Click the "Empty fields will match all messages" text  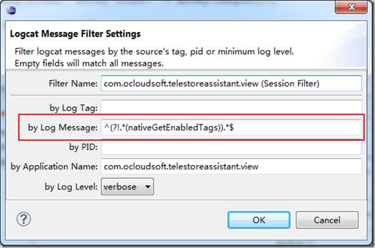[x=89, y=64]
